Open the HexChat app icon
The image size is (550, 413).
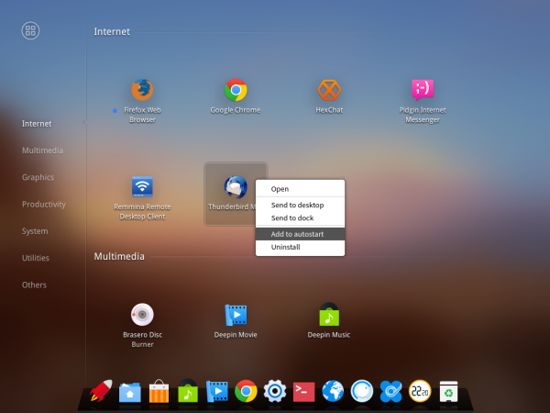329,90
